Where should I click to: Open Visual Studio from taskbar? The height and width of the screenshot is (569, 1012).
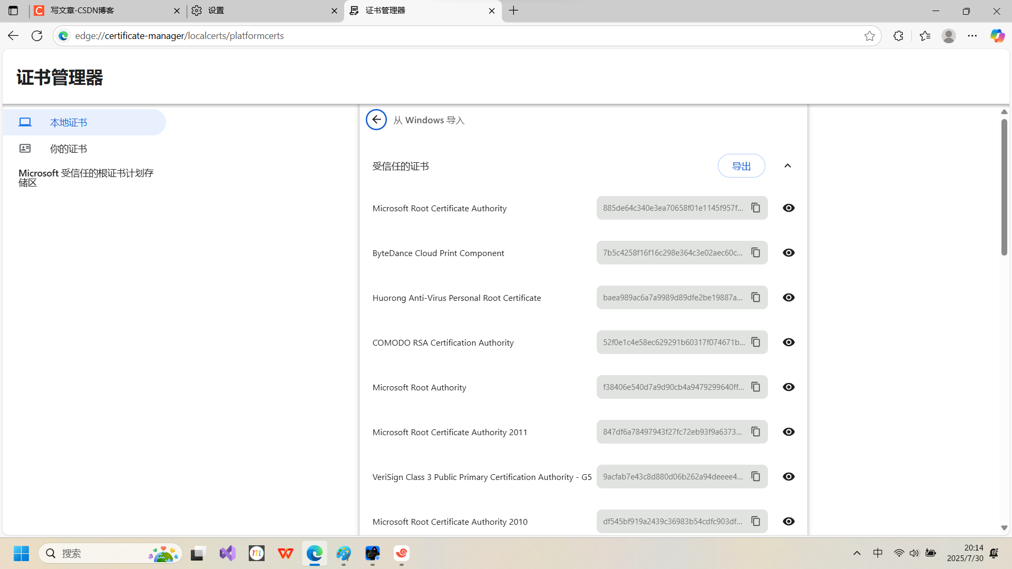(x=228, y=553)
